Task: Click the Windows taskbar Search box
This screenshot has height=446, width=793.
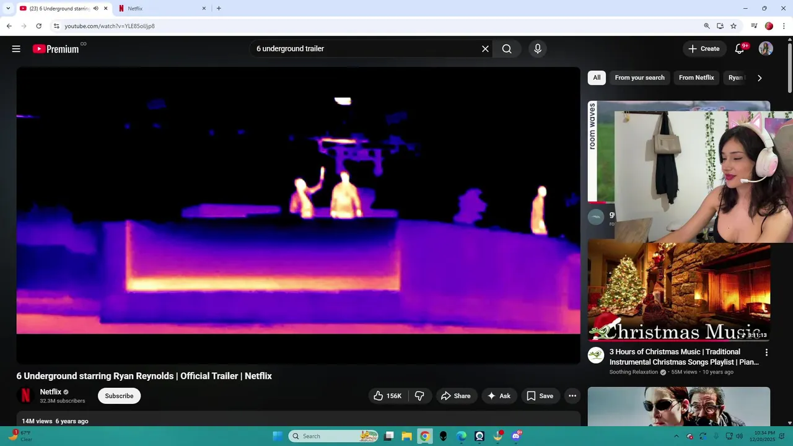Action: pyautogui.click(x=334, y=436)
